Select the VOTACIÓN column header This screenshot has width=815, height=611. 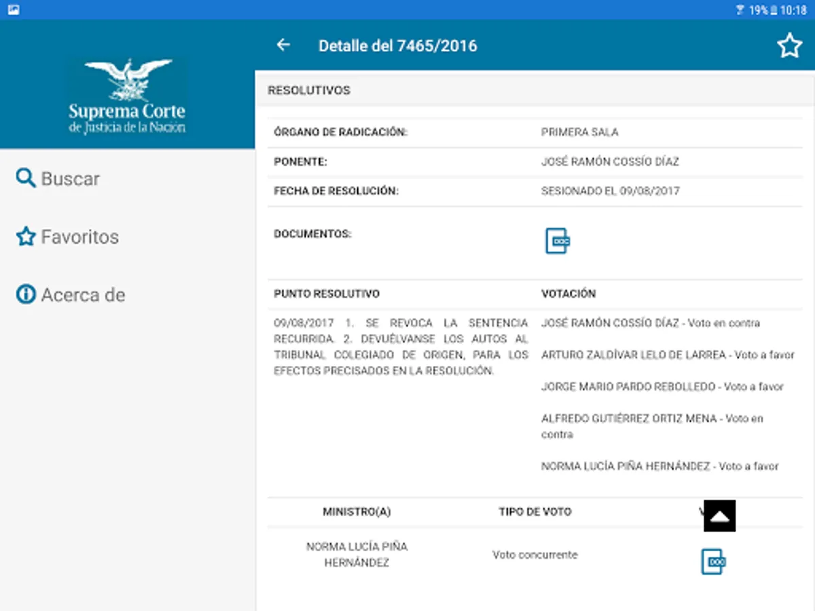coord(568,294)
